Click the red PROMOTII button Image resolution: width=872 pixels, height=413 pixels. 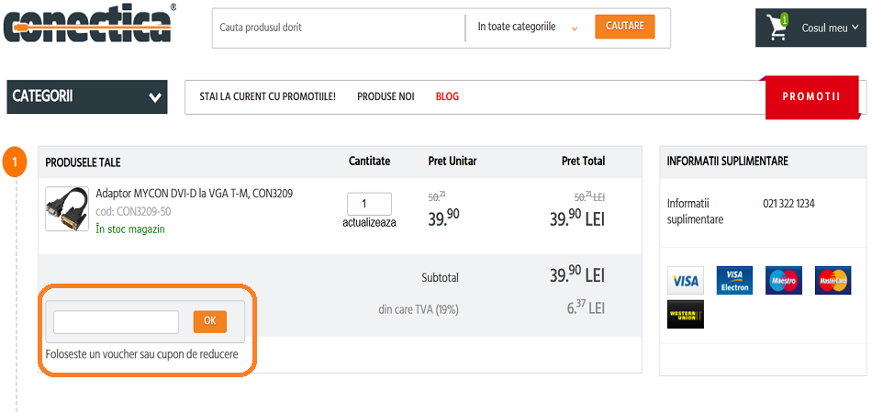811,97
